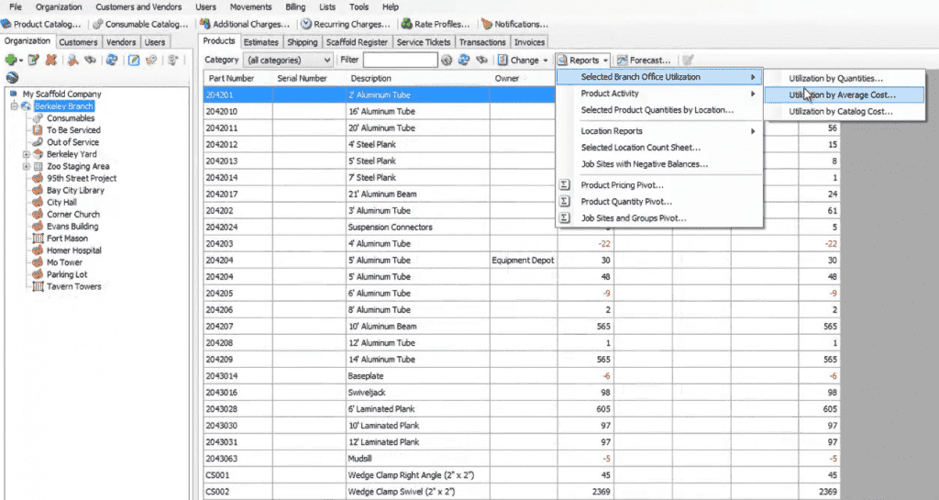Screen dimensions: 939x500
Task: Collapse the Berkeley Branch tree node
Action: click(x=13, y=106)
